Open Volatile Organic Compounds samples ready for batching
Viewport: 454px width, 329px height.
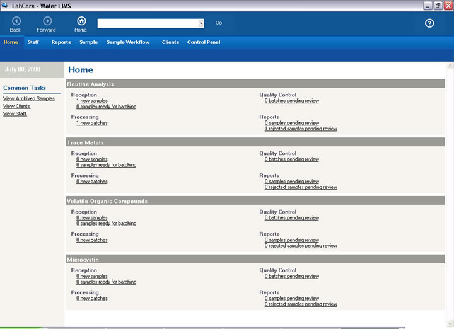coord(107,223)
